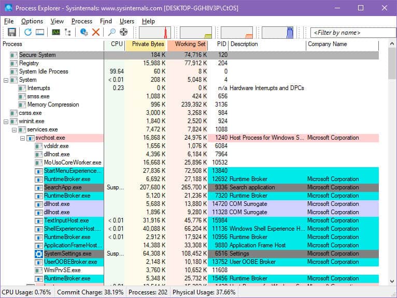The image size is (397, 298).
Task: Sort by the PID column header
Action: pos(219,44)
